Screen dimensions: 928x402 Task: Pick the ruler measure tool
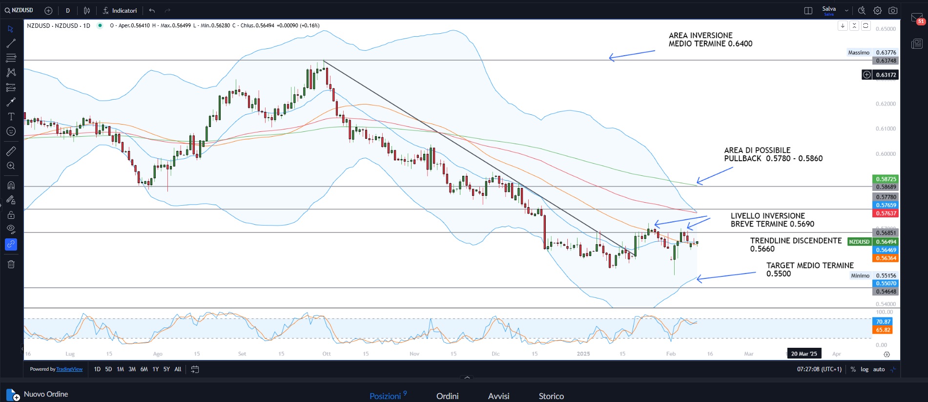click(x=11, y=151)
